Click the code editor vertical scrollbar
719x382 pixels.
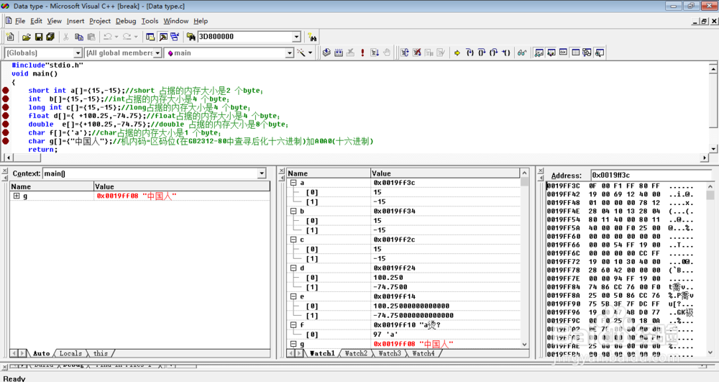coord(713,109)
